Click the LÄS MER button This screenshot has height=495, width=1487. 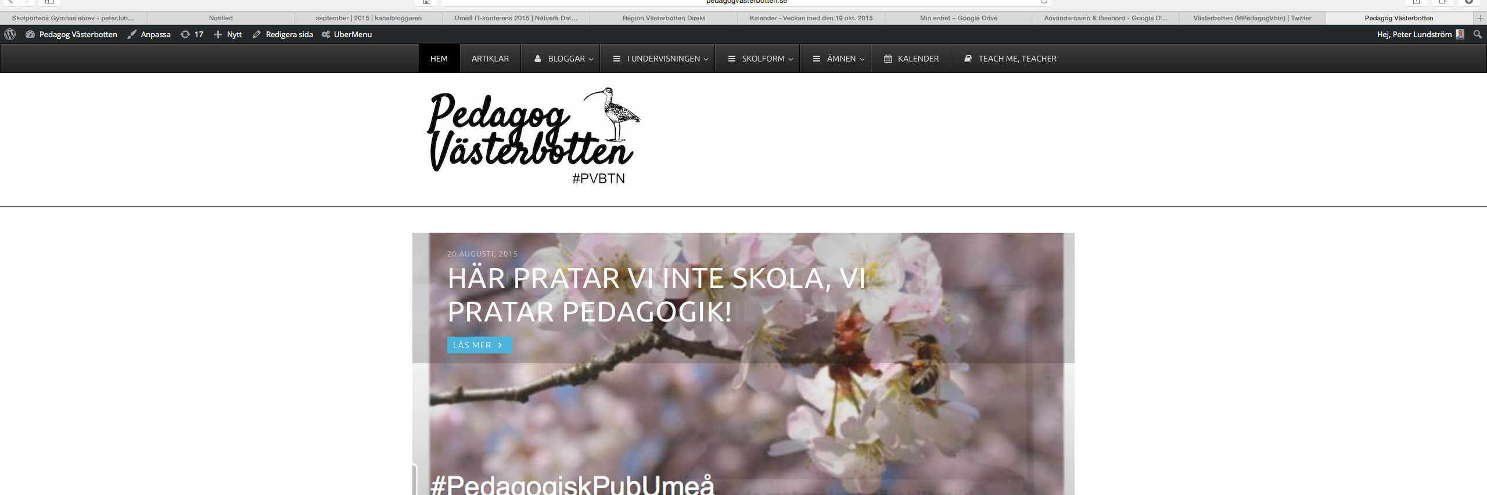click(x=479, y=345)
